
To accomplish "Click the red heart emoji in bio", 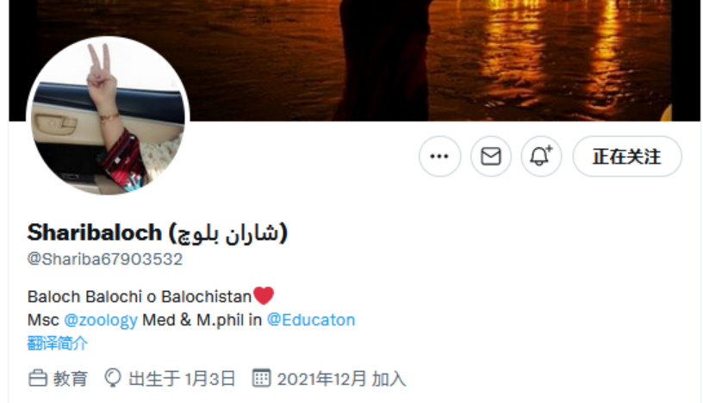I will (263, 296).
